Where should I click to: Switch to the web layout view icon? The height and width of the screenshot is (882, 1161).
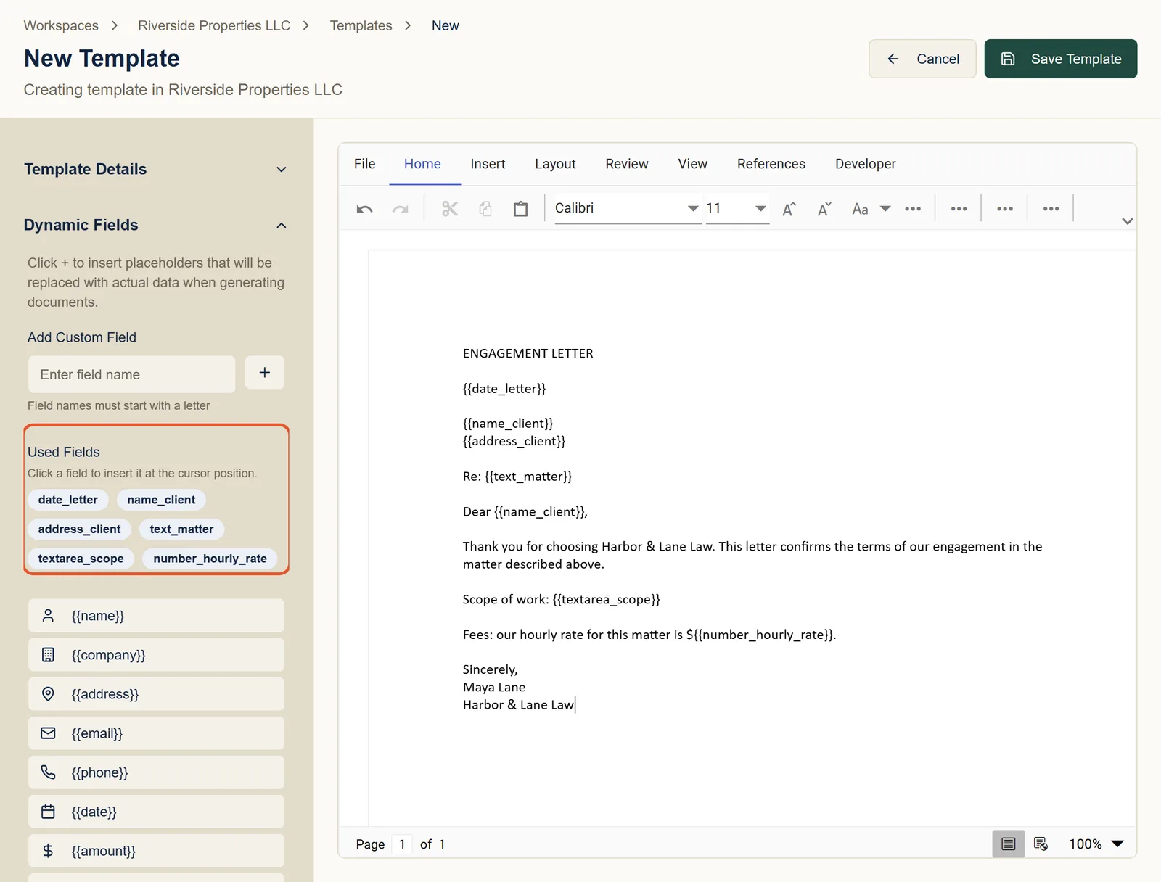pos(1041,844)
